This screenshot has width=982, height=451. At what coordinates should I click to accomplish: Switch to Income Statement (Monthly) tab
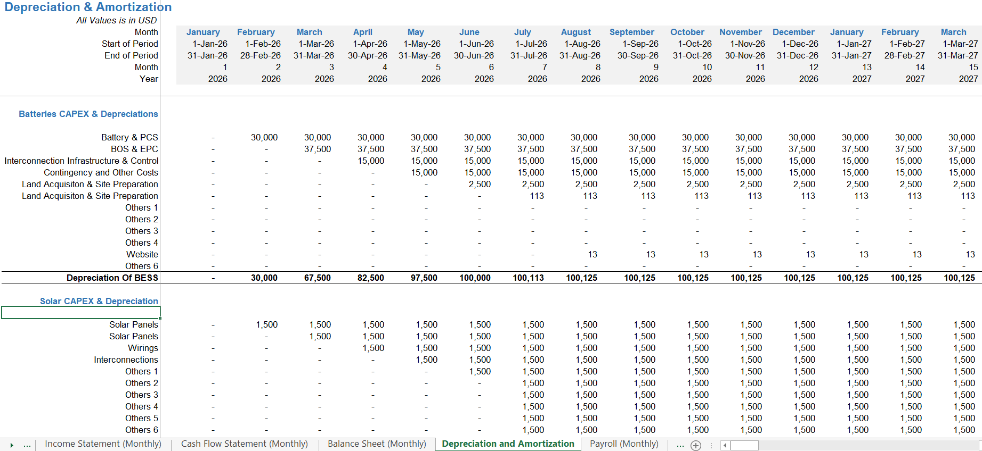point(103,444)
